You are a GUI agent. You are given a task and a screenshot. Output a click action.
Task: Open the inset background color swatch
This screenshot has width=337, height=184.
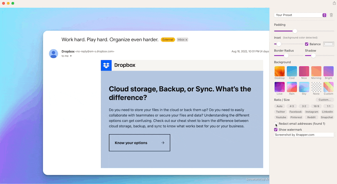click(x=329, y=44)
